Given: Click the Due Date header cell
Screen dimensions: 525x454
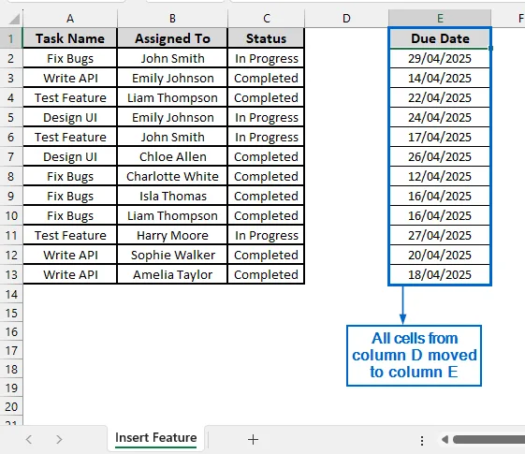Looking at the screenshot, I should (x=440, y=38).
